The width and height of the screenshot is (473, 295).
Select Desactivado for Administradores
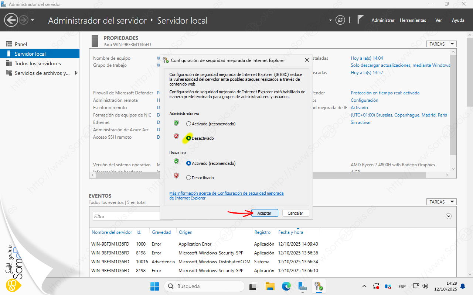189,138
